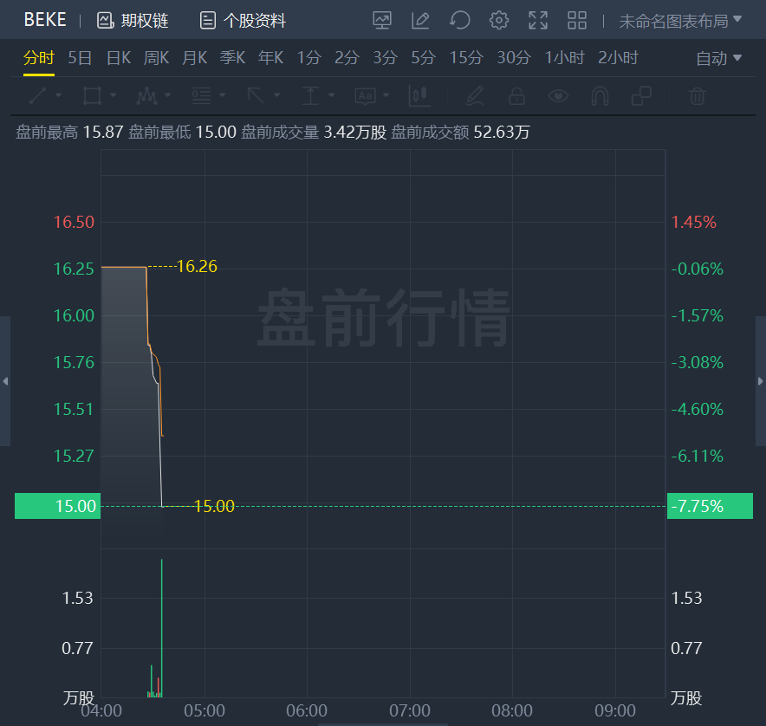Select 3分 interval
Image resolution: width=766 pixels, height=726 pixels.
(385, 58)
